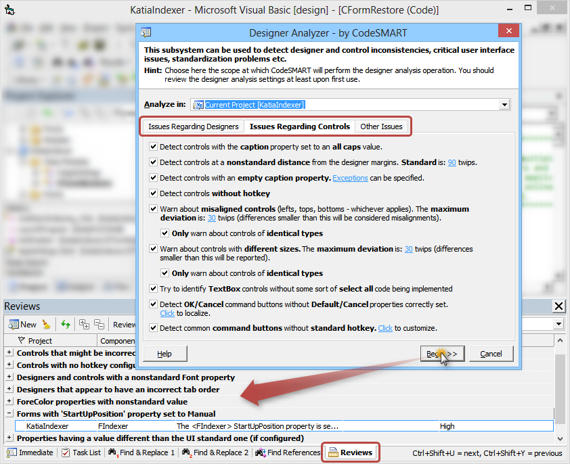Image resolution: width=570 pixels, height=464 pixels.
Task: Switch to Issues Regarding Designers tab
Action: (193, 126)
